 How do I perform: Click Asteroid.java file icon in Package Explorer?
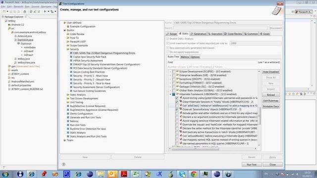coord(15,36)
